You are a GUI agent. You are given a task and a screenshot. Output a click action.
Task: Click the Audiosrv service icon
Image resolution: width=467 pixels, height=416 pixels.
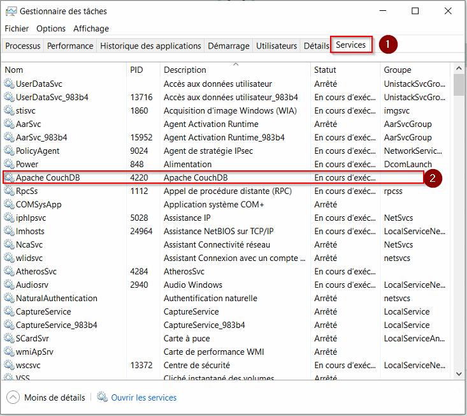click(x=9, y=285)
